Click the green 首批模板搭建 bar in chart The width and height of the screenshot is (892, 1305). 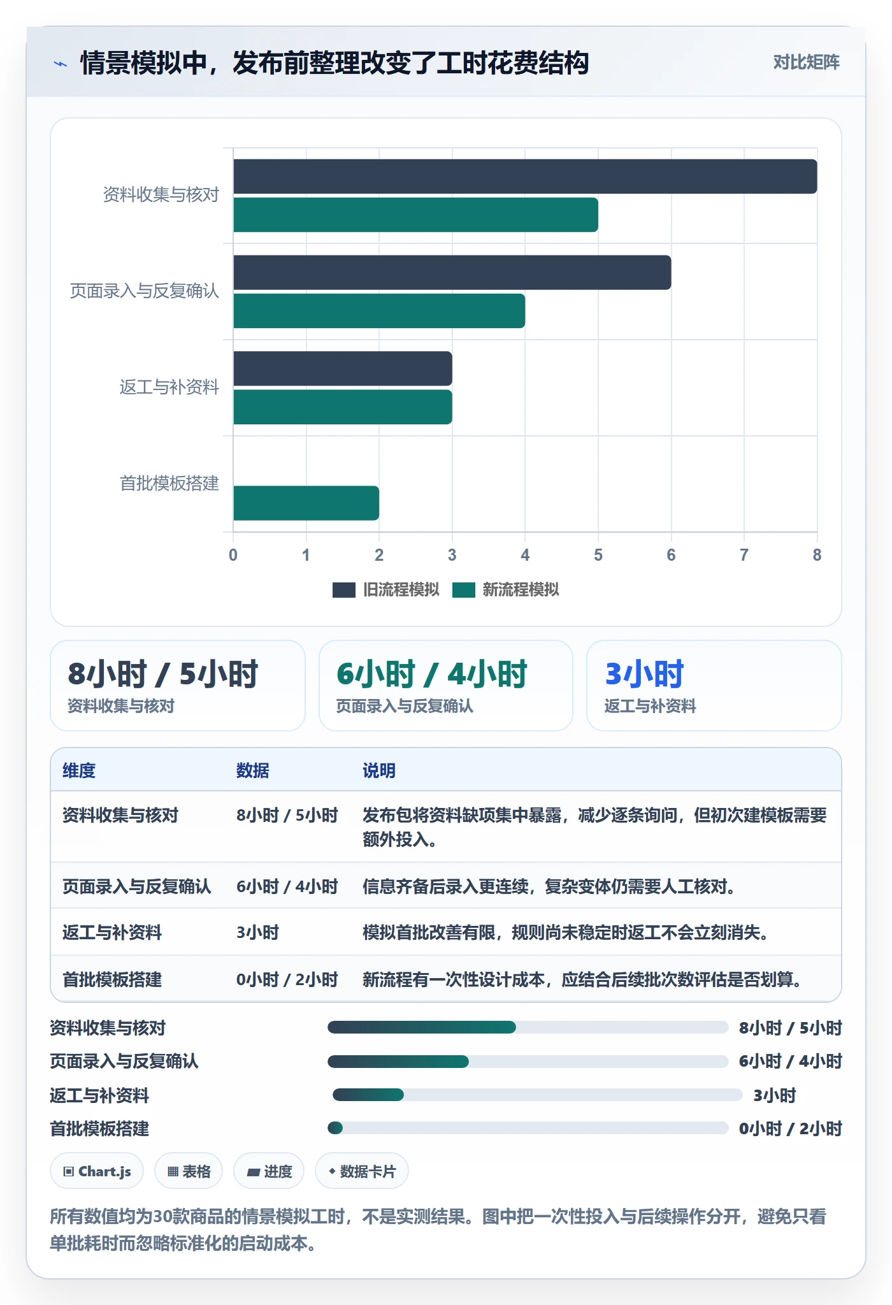click(x=306, y=503)
